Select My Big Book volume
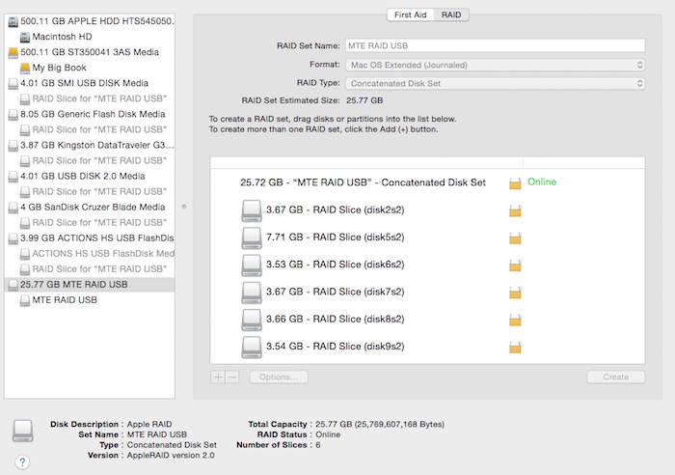 click(x=90, y=68)
